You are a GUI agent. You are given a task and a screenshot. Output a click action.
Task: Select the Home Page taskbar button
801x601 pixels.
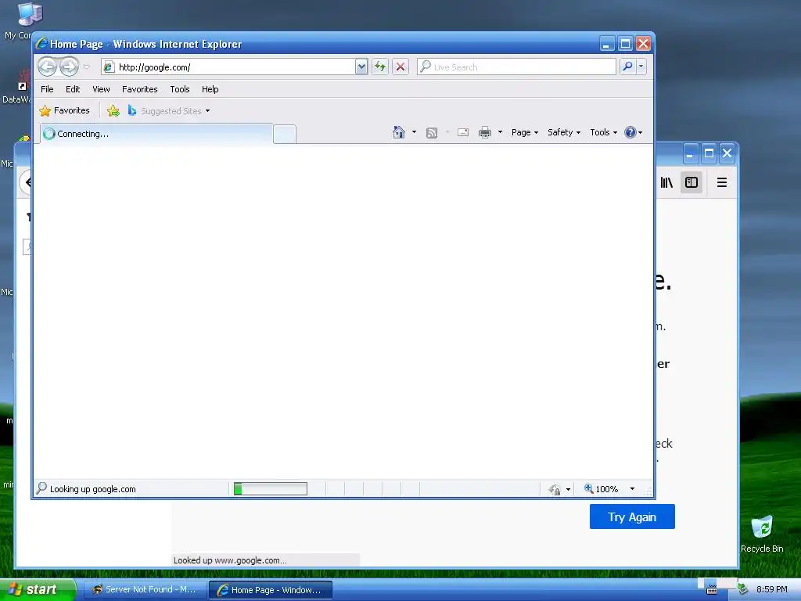coord(271,590)
